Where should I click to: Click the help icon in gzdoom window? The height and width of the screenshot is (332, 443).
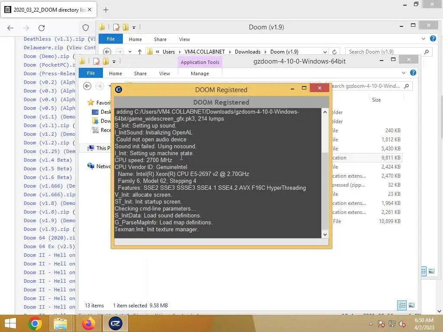tap(413, 73)
